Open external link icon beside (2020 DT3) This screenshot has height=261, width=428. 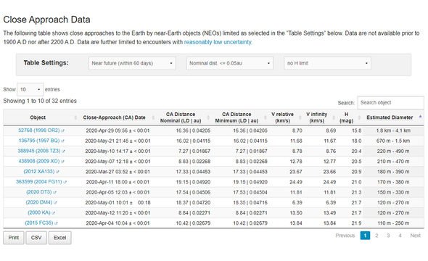click(x=54, y=193)
